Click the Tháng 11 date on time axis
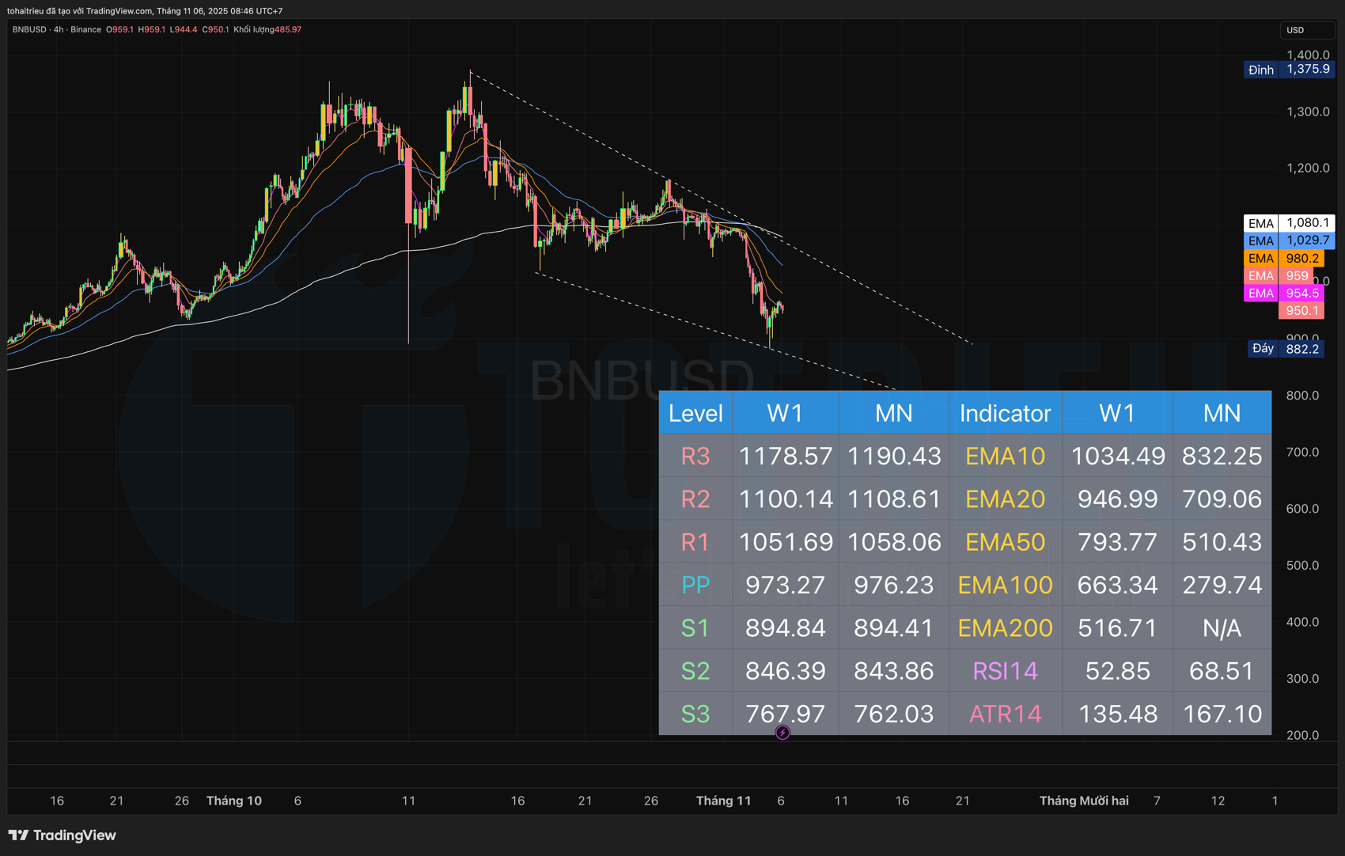Image resolution: width=1345 pixels, height=856 pixels. [723, 801]
